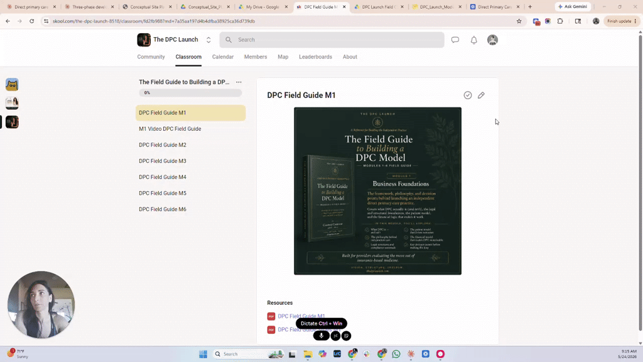Open the Map tab

pyautogui.click(x=283, y=57)
